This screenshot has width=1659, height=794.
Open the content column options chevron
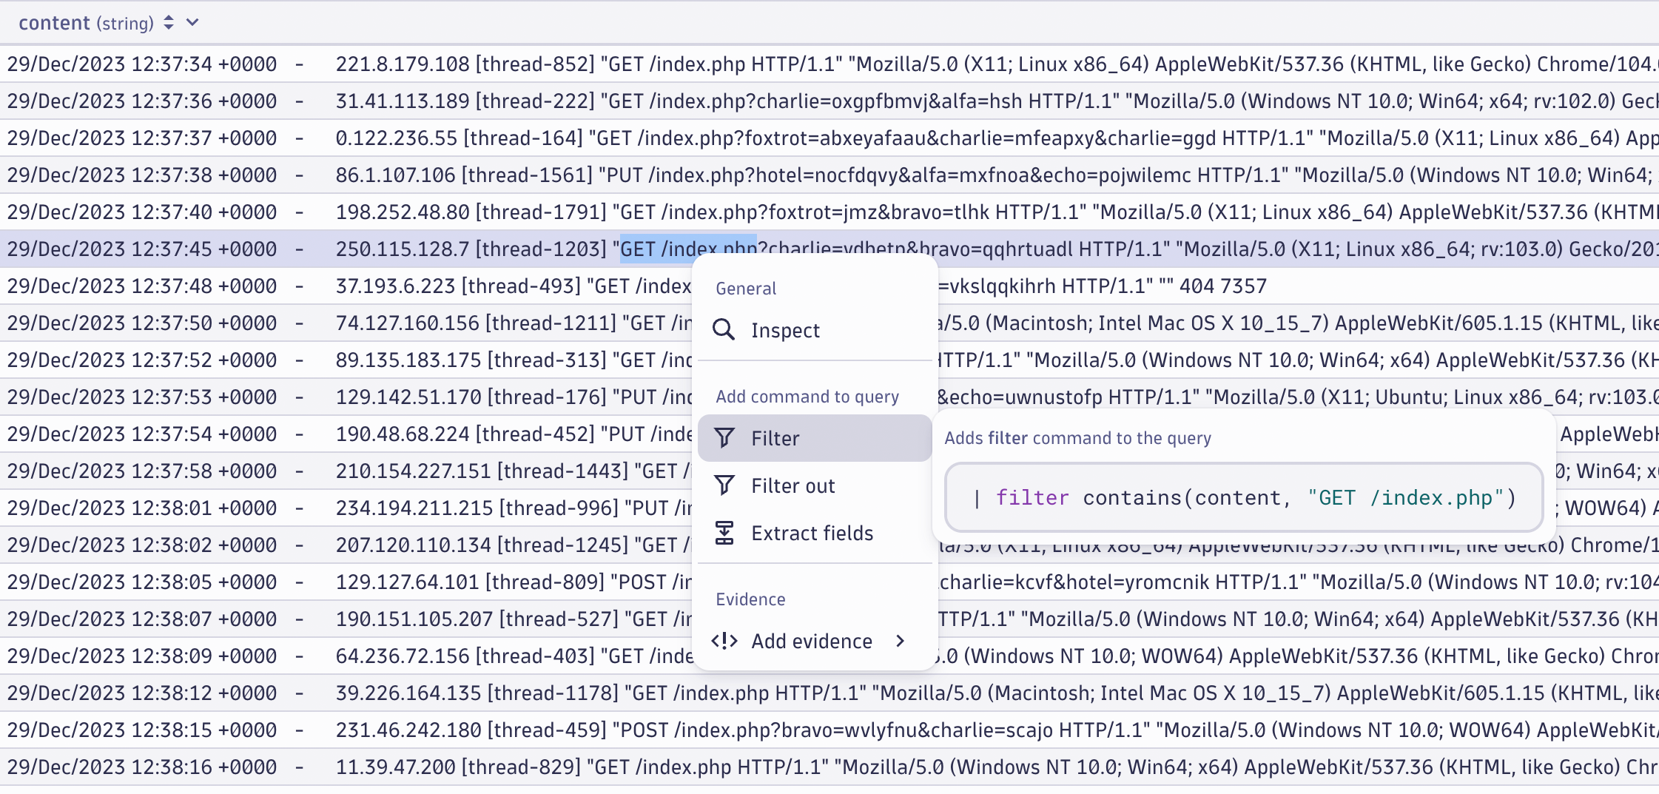pyautogui.click(x=192, y=22)
